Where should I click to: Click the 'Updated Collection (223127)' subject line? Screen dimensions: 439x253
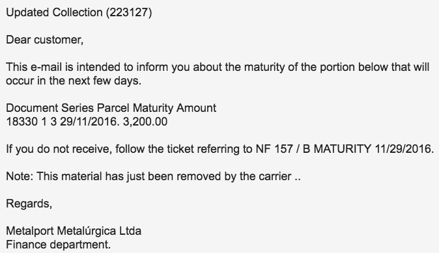79,12
